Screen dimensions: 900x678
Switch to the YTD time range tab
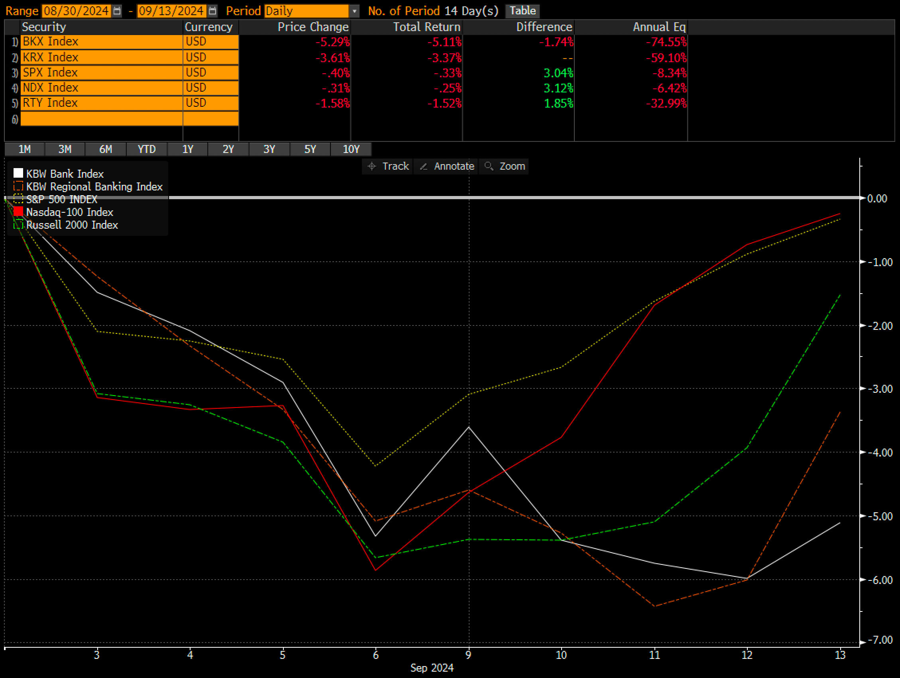(x=147, y=149)
